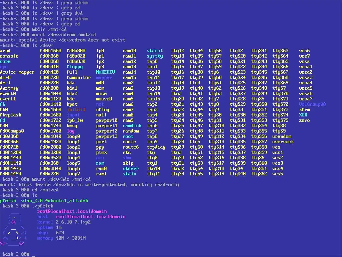Screen dimensions: 342x257
Task: Click the 'dnrtmsg' device entry
Action: pos(9,88)
